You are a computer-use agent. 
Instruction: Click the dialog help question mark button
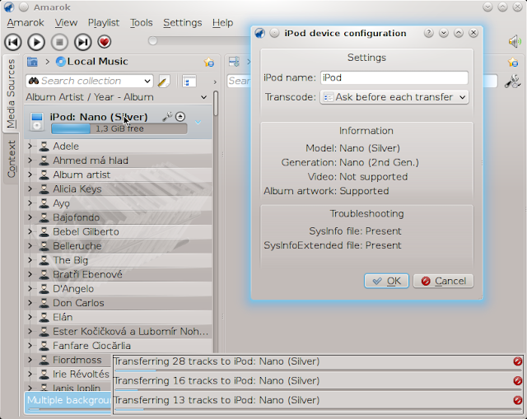coord(428,33)
